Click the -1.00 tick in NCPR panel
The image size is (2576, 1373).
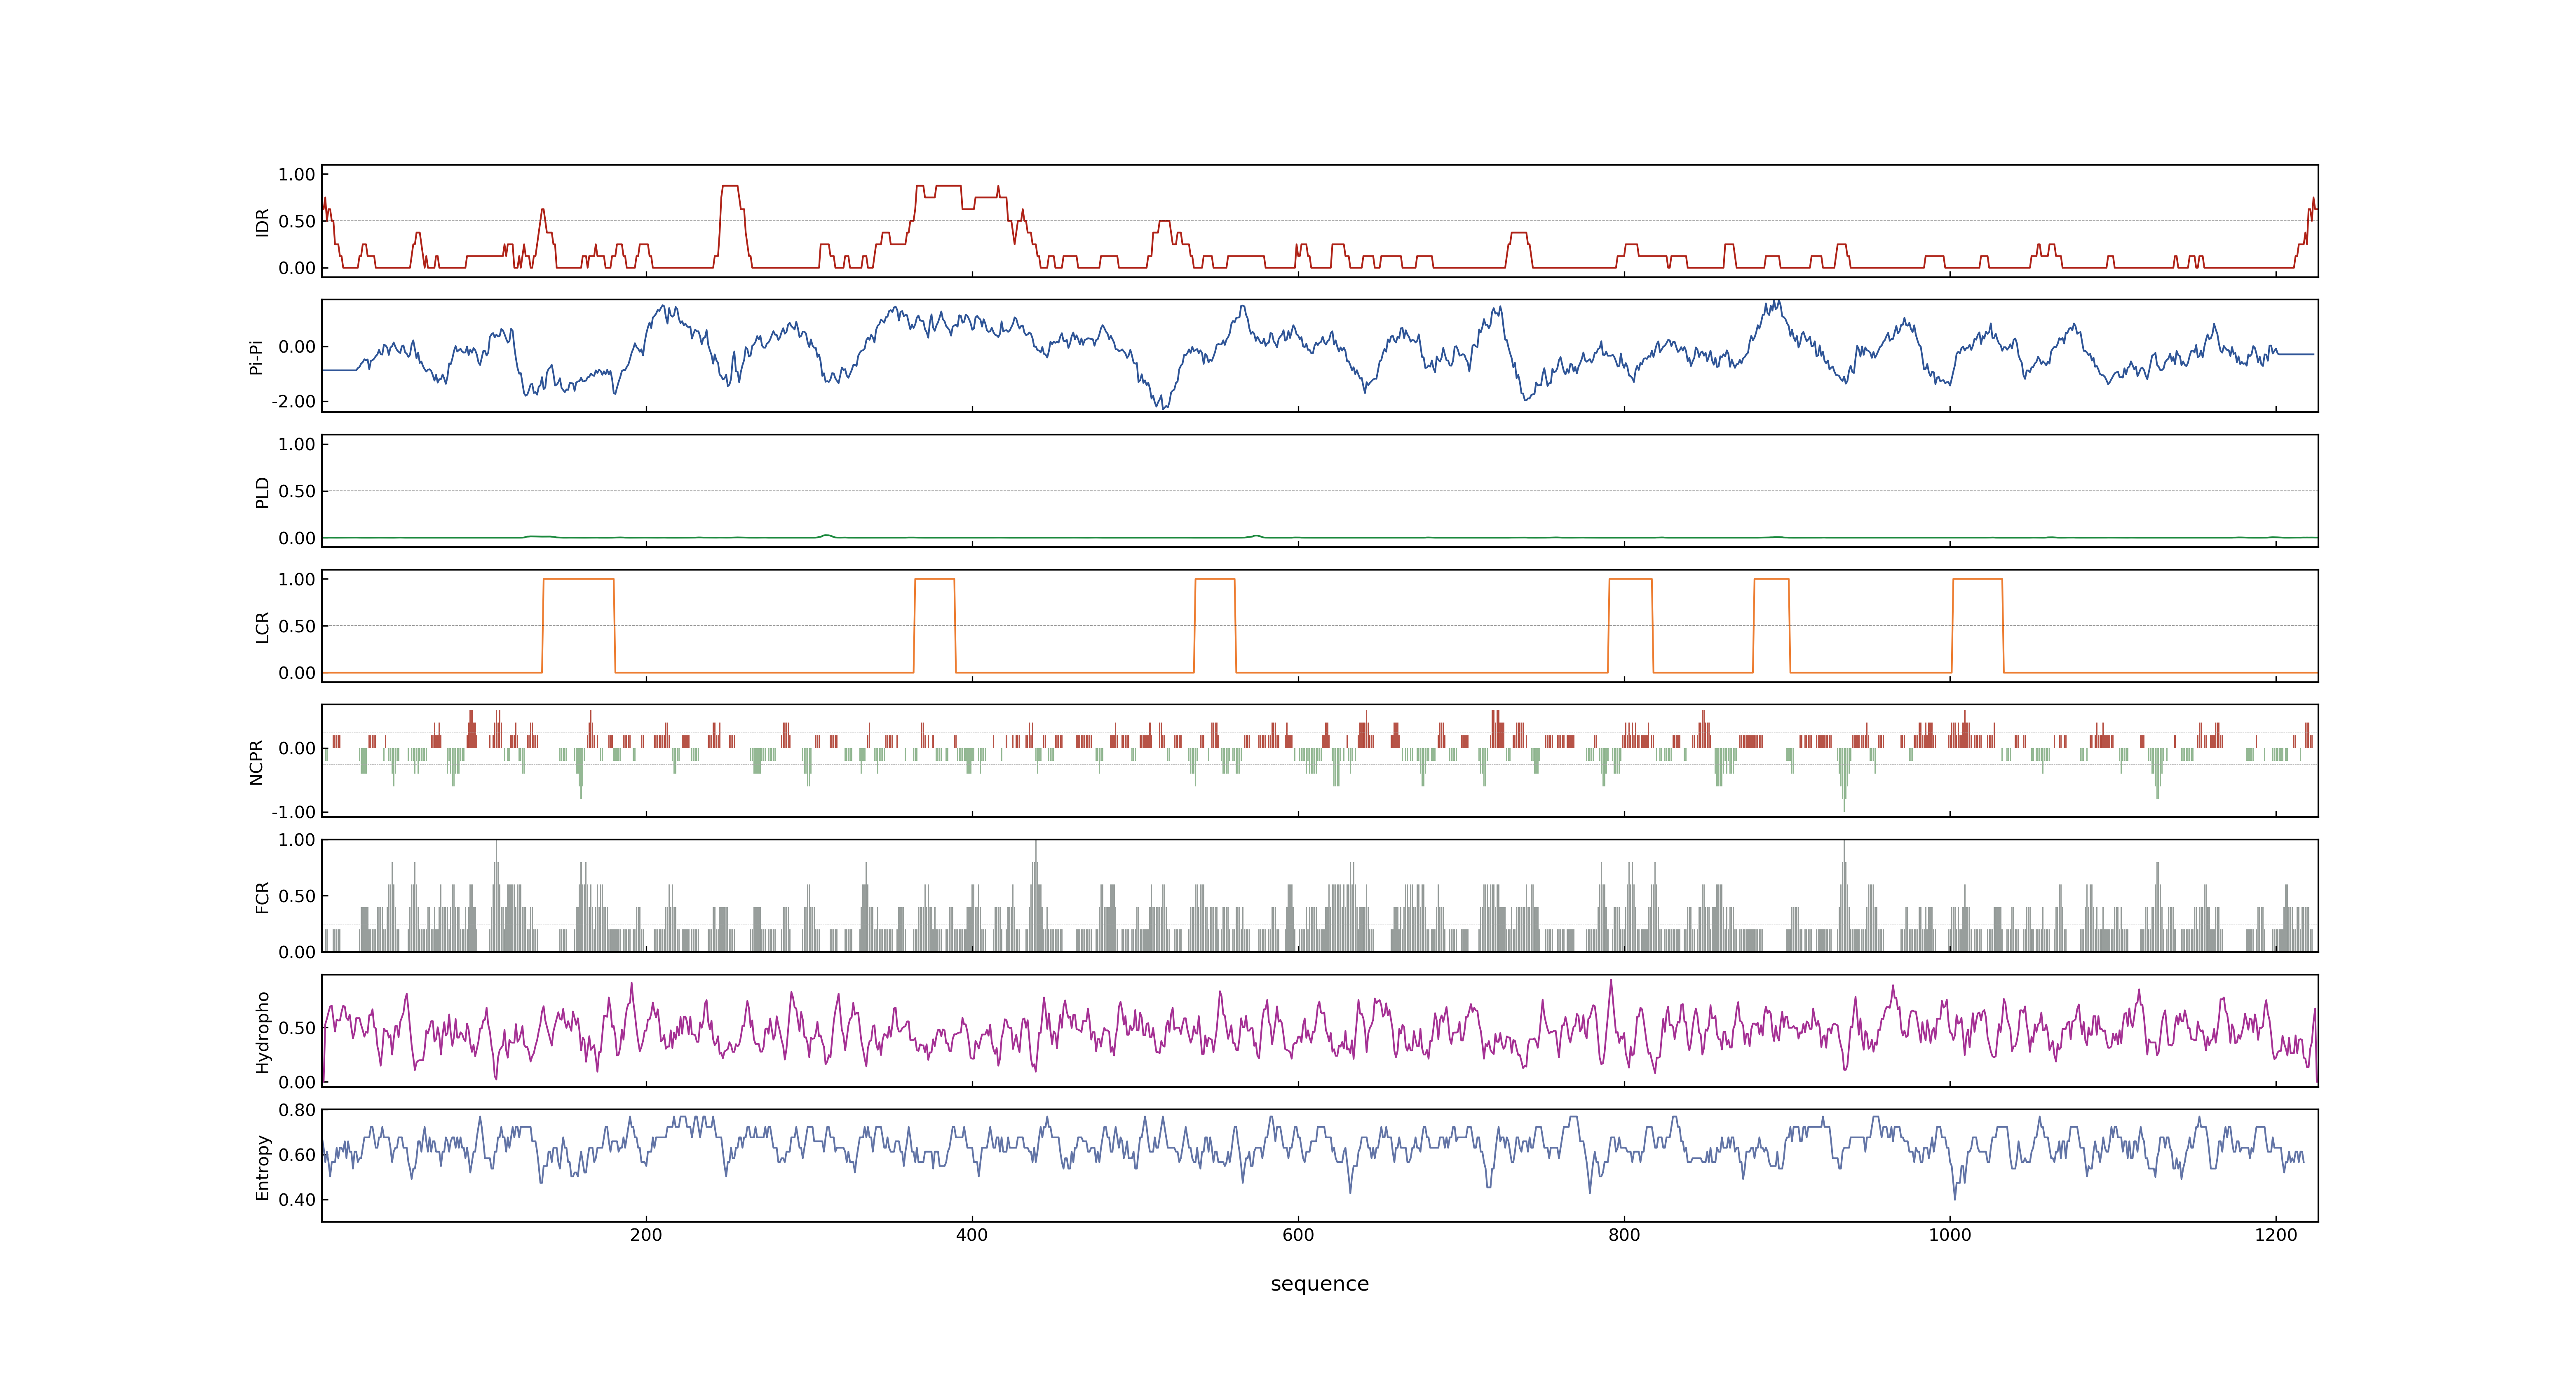coord(293,812)
